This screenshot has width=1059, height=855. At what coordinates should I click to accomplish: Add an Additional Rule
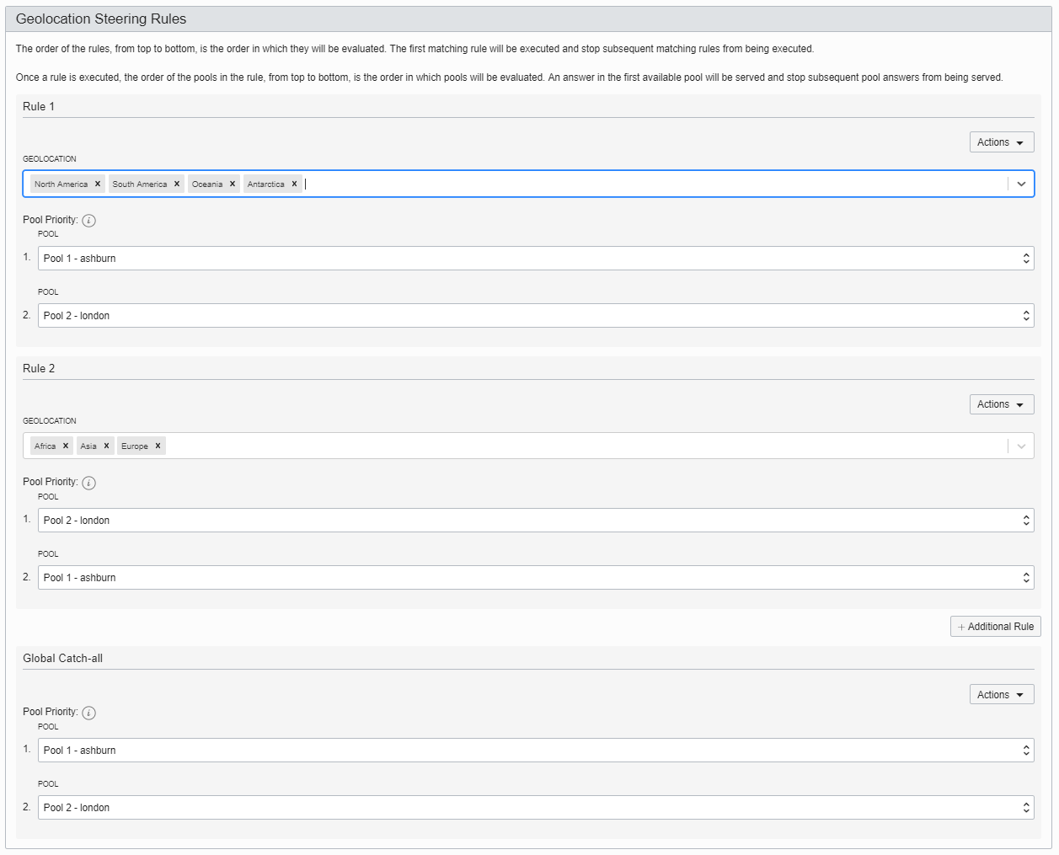coord(996,627)
